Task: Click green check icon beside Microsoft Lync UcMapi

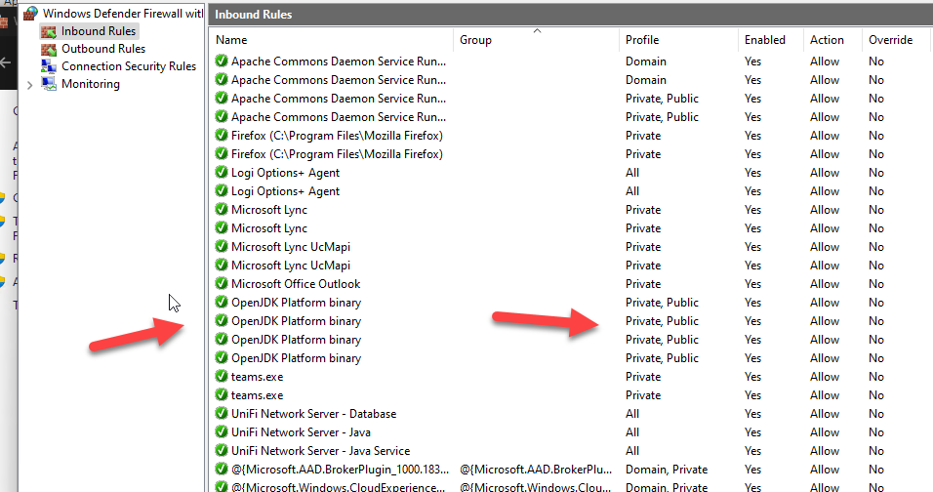Action: point(222,247)
